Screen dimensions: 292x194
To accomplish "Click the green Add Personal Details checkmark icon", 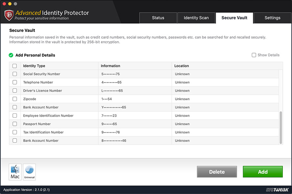I will click(11, 55).
